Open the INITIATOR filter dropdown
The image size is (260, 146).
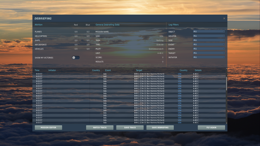(x=209, y=57)
